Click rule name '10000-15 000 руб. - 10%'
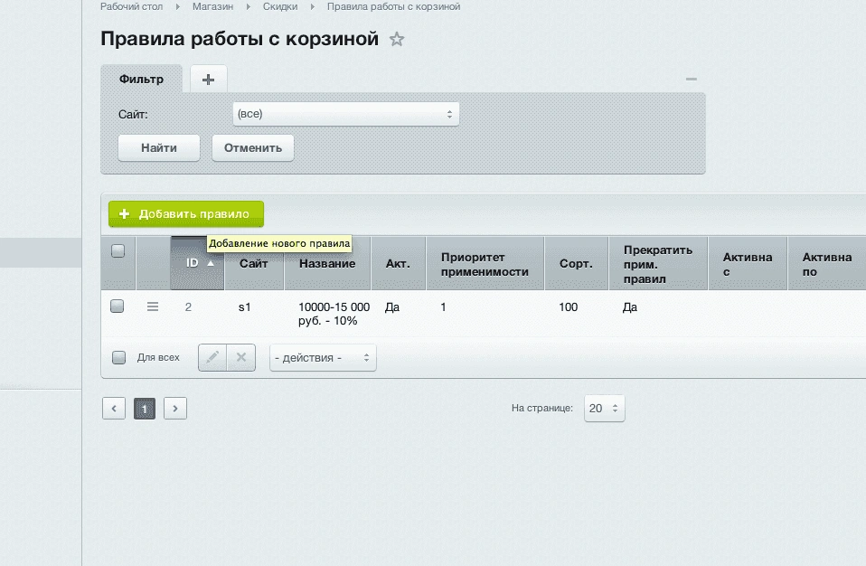 (334, 314)
